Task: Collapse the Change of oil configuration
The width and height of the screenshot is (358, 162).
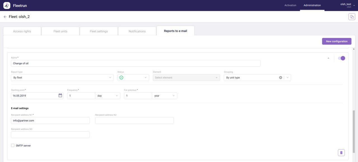Action: (x=328, y=58)
